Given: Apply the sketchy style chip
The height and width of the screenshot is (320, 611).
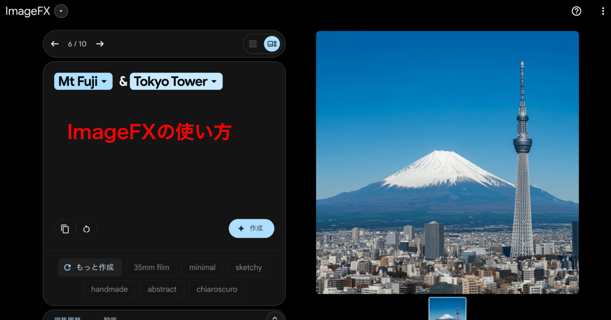Looking at the screenshot, I should click(x=248, y=267).
